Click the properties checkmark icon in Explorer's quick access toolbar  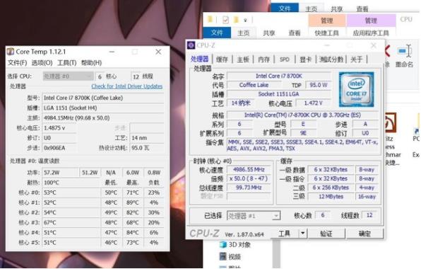pyautogui.click(x=225, y=20)
